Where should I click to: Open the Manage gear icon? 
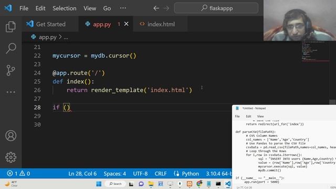click(x=10, y=157)
